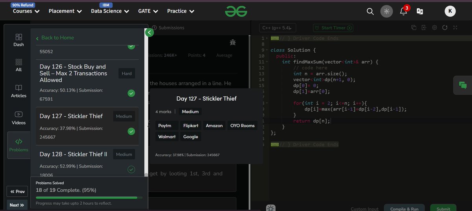
Task: Toggle the light/dark theme sun icon
Action: pos(387,11)
